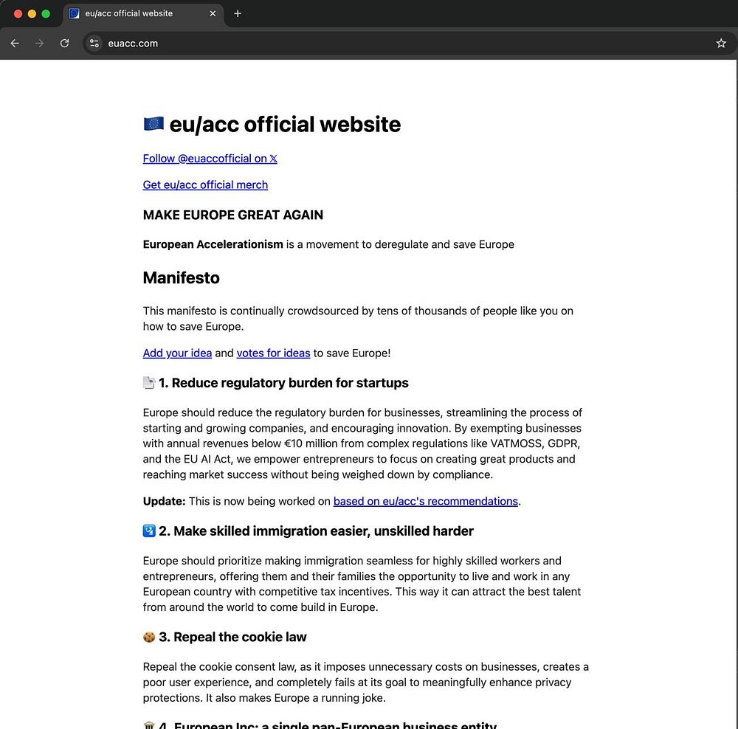
Task: Open Follow @euaccofficial on X link
Action: [210, 159]
